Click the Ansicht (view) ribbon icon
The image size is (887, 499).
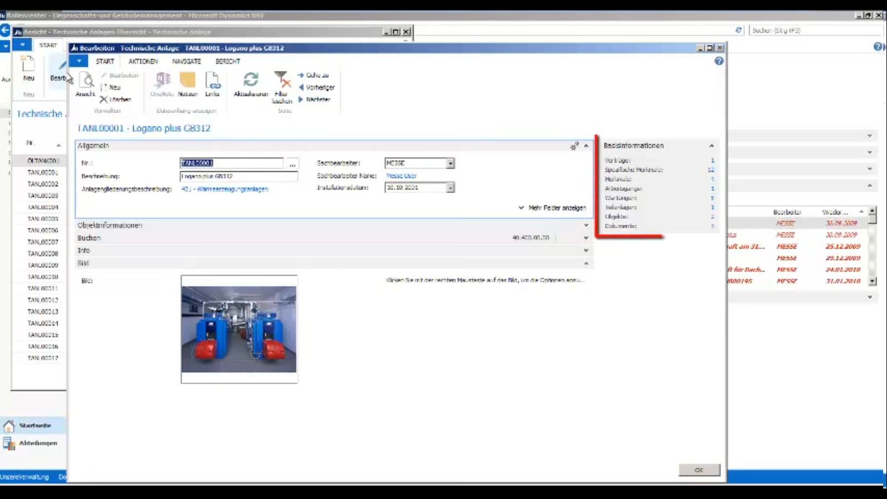[x=86, y=83]
